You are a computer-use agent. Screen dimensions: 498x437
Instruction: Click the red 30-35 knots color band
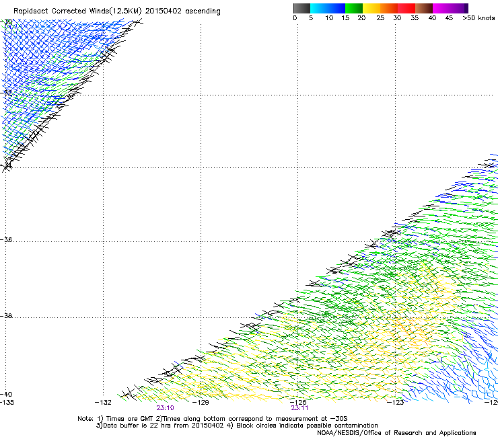click(406, 8)
